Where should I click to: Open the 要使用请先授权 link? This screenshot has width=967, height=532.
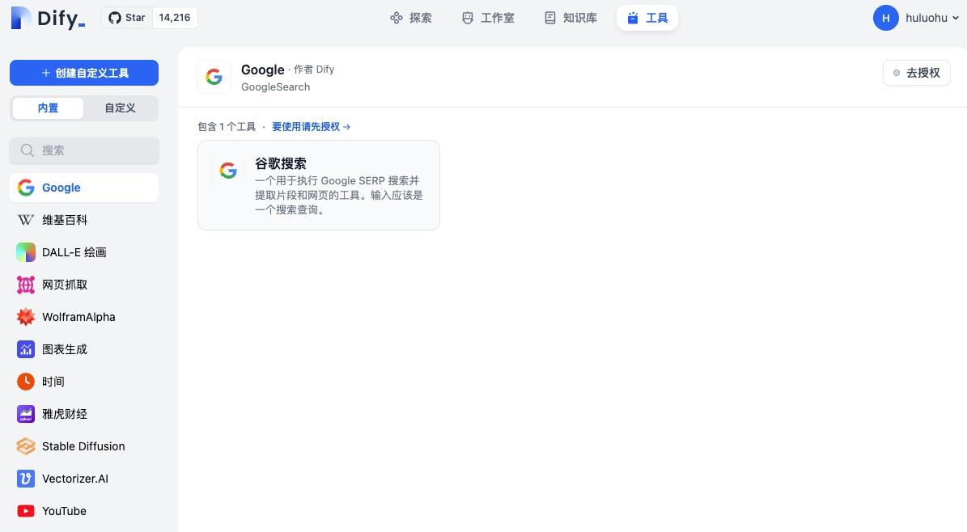click(x=306, y=126)
